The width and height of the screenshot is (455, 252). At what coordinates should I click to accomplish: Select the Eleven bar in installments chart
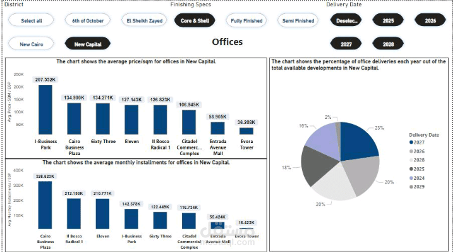point(103,214)
